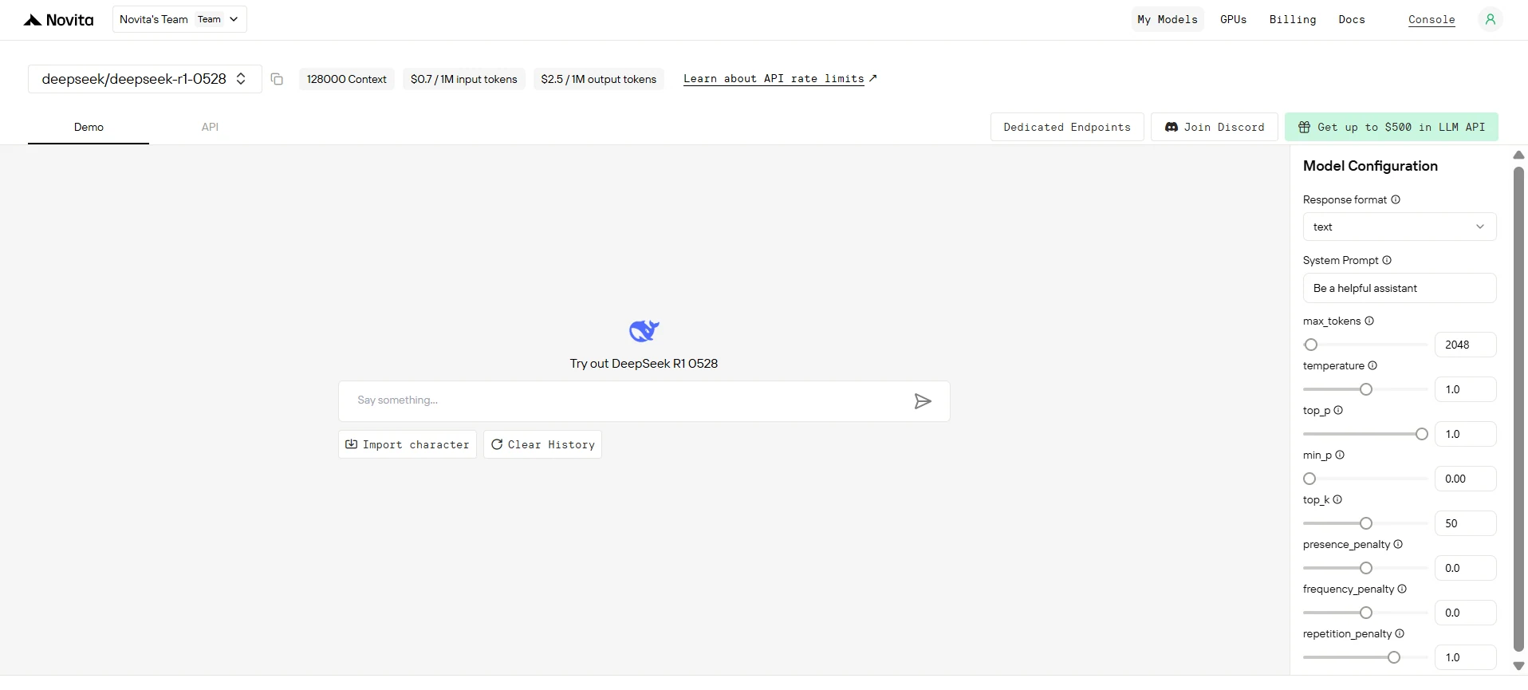1528x690 pixels.
Task: Click the Join Discord button
Action: pyautogui.click(x=1215, y=127)
